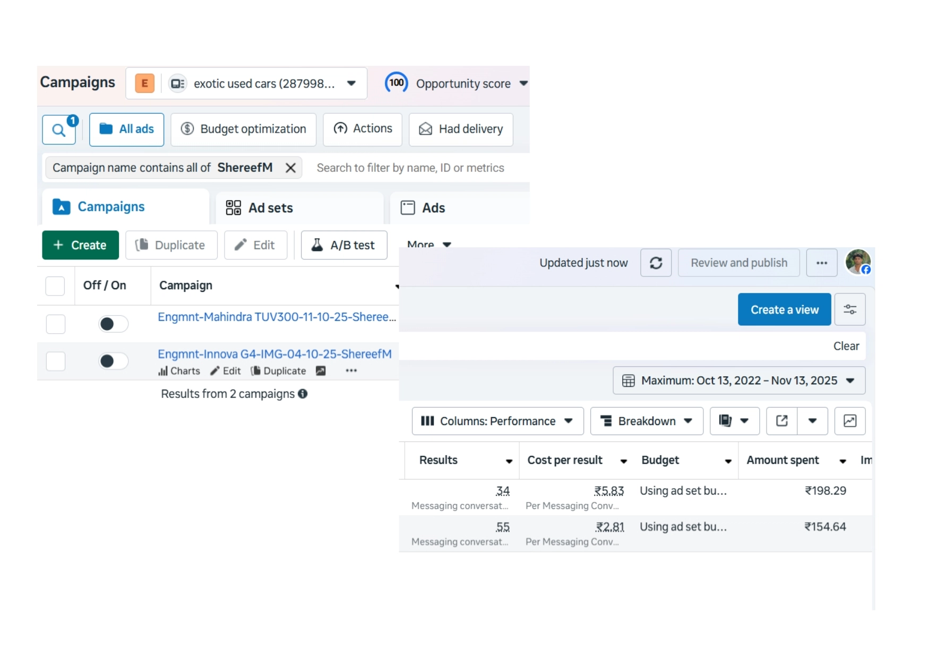Expand the Columns: Performance dropdown
Screen dimensions: 928x658
pos(497,421)
